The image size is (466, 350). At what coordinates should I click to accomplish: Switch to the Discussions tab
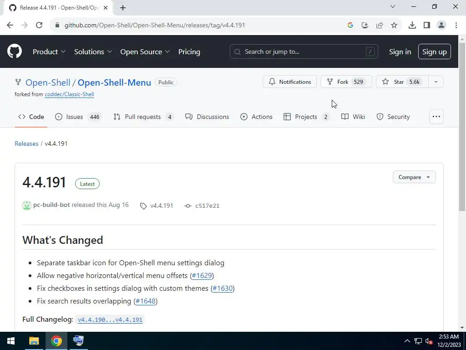[x=207, y=117]
